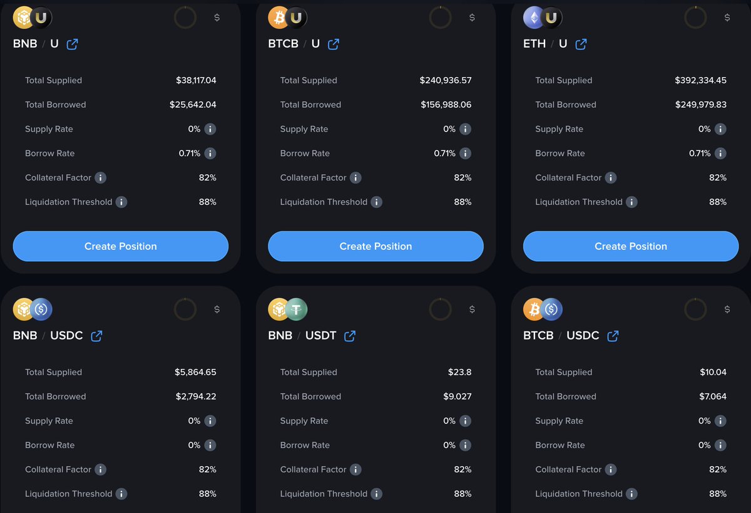Toggle USD display on BTCB/U card

pyautogui.click(x=473, y=18)
